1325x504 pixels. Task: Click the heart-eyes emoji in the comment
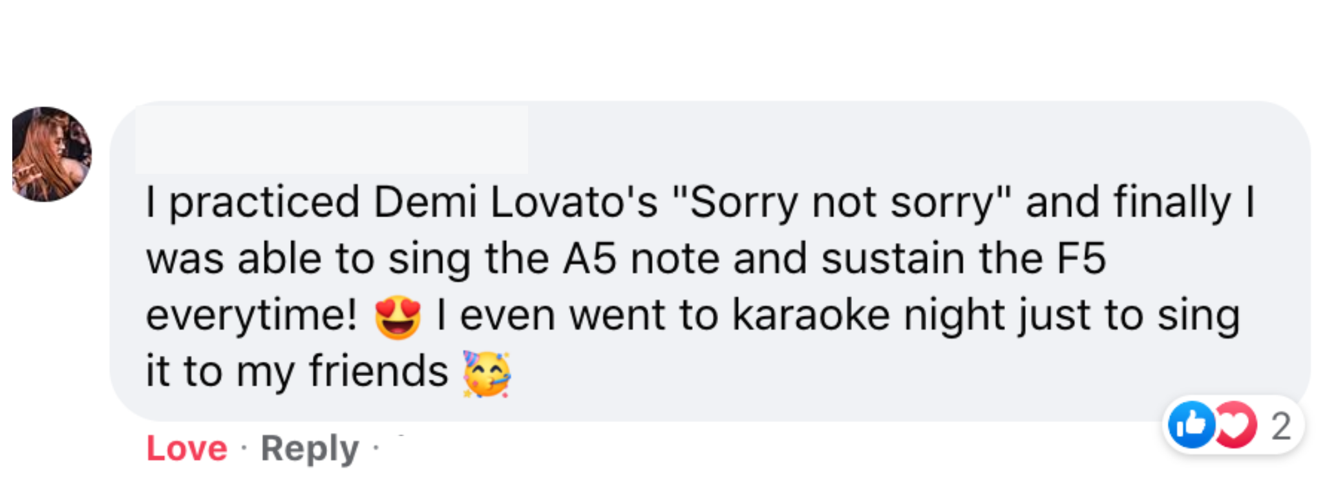(398, 317)
